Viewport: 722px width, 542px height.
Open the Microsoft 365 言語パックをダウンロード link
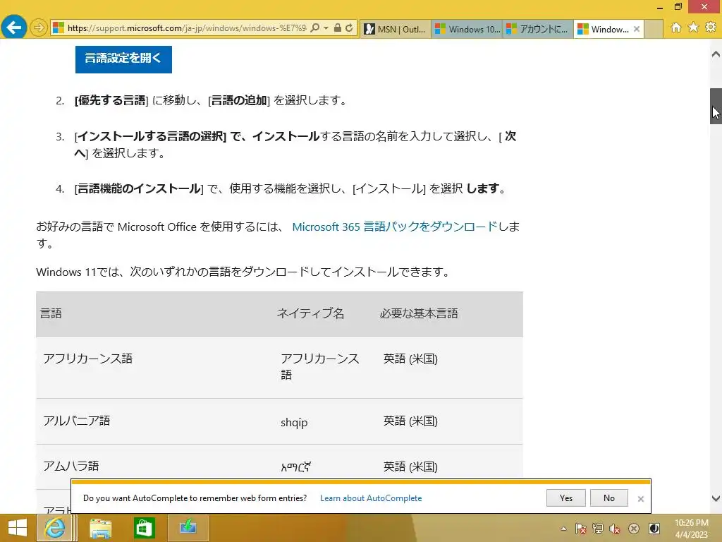tap(395, 227)
